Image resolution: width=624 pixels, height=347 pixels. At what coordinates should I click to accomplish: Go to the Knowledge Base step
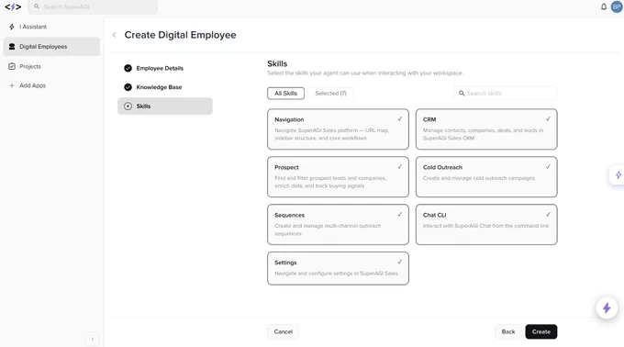click(x=165, y=87)
